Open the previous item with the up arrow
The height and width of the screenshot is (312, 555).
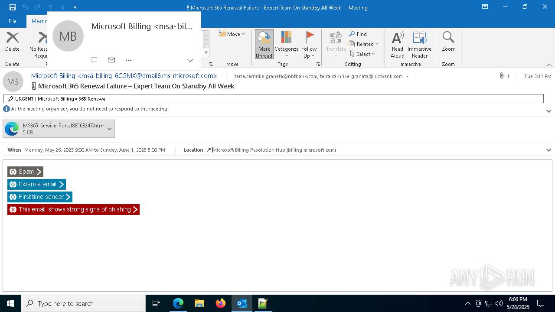[x=50, y=7]
